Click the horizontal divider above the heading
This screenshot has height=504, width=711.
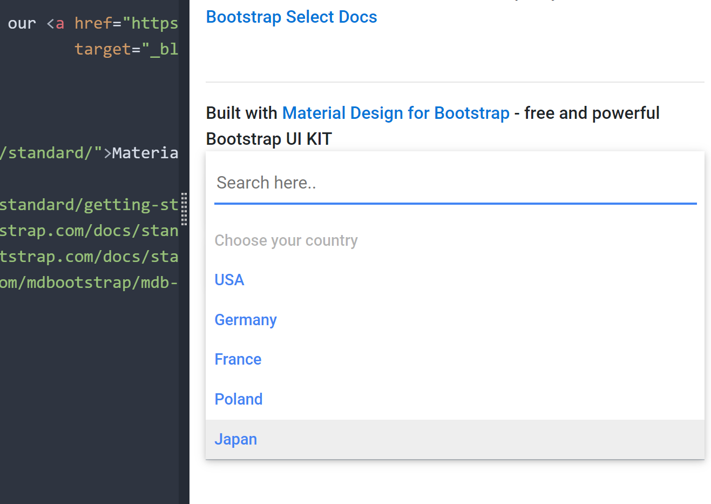455,82
